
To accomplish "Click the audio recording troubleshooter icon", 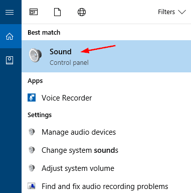I will (32, 186).
